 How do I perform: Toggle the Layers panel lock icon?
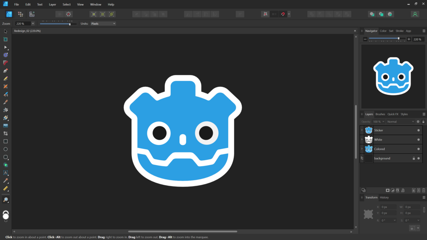pyautogui.click(x=423, y=121)
